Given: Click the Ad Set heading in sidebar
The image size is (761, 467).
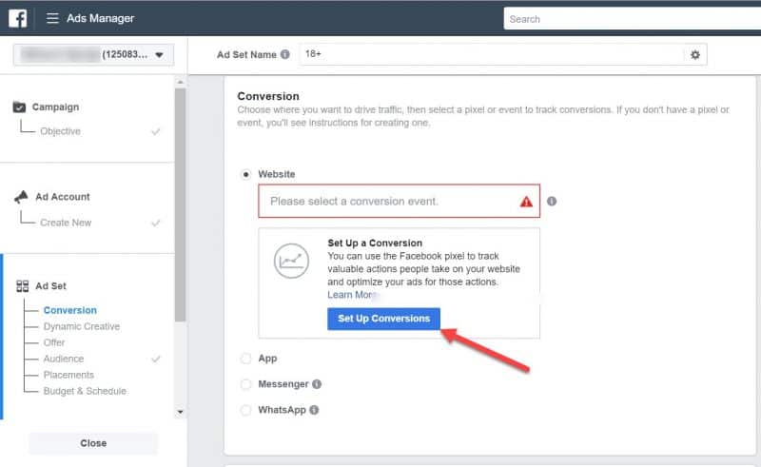Looking at the screenshot, I should coord(51,286).
